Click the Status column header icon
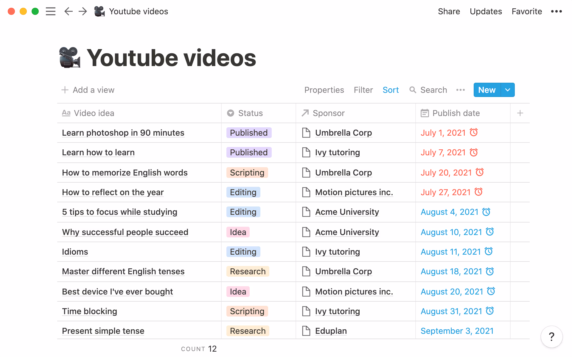572x357 pixels. tap(230, 113)
